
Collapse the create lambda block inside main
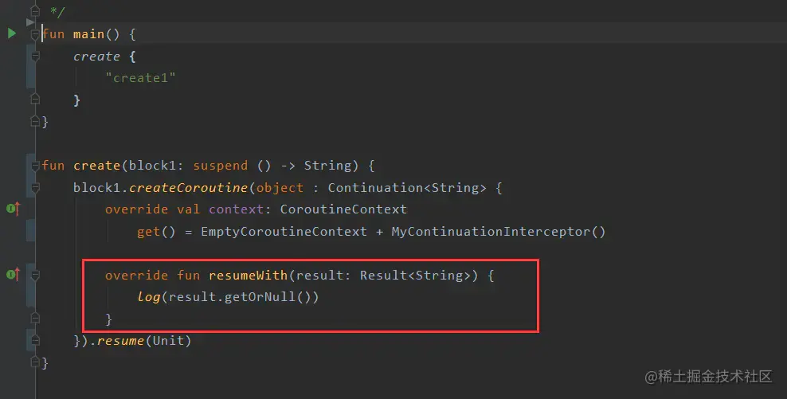click(x=34, y=57)
